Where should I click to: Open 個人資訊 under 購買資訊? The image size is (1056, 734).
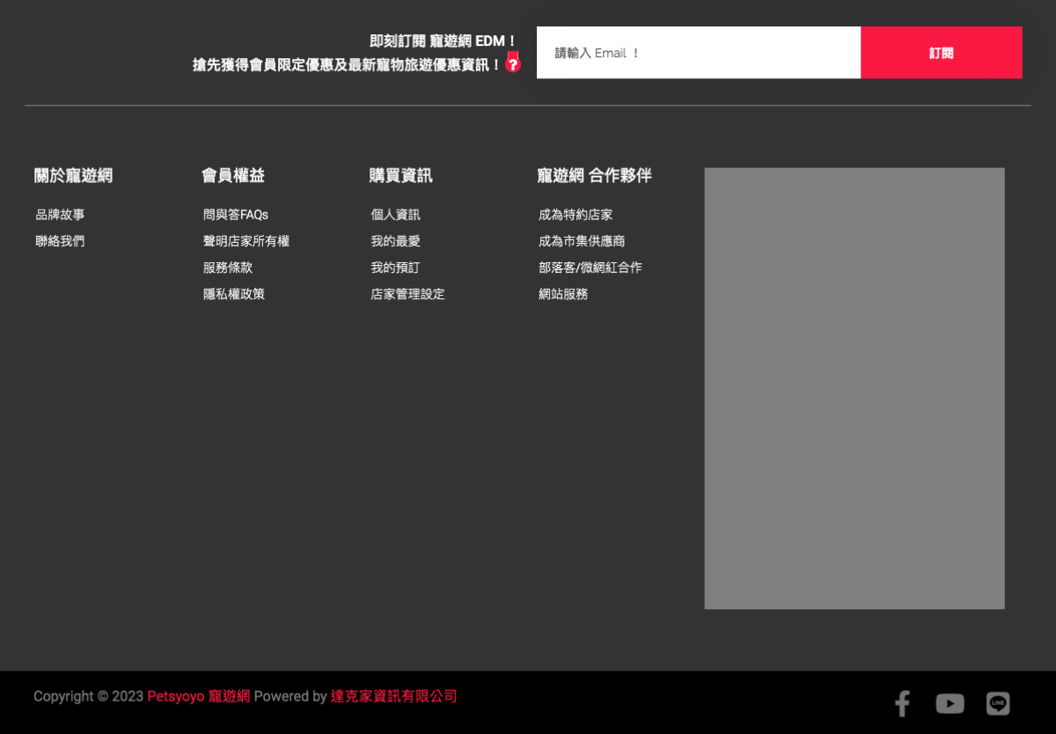tap(395, 215)
